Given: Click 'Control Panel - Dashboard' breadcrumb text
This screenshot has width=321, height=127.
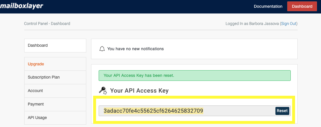Looking at the screenshot, I should [x=47, y=24].
